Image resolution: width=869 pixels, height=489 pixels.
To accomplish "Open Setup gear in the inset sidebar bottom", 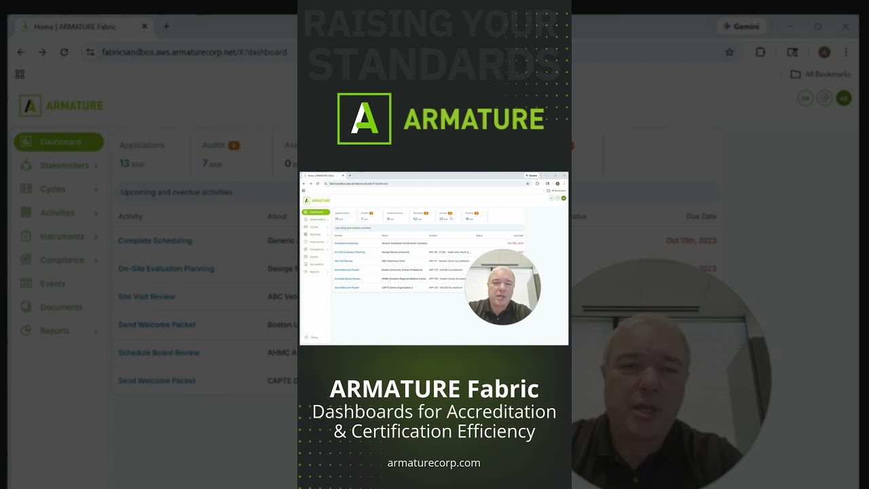I will tap(306, 337).
